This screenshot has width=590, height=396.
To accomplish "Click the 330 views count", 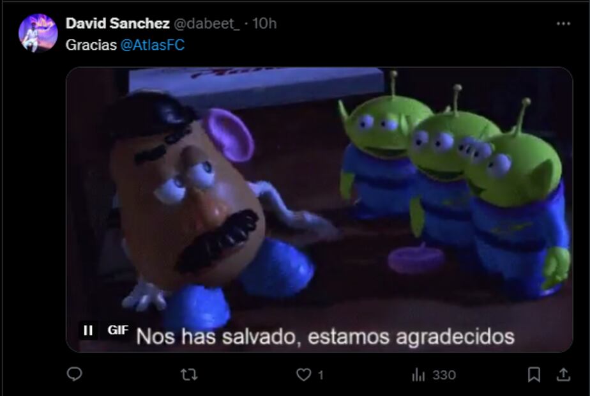I will [x=444, y=375].
